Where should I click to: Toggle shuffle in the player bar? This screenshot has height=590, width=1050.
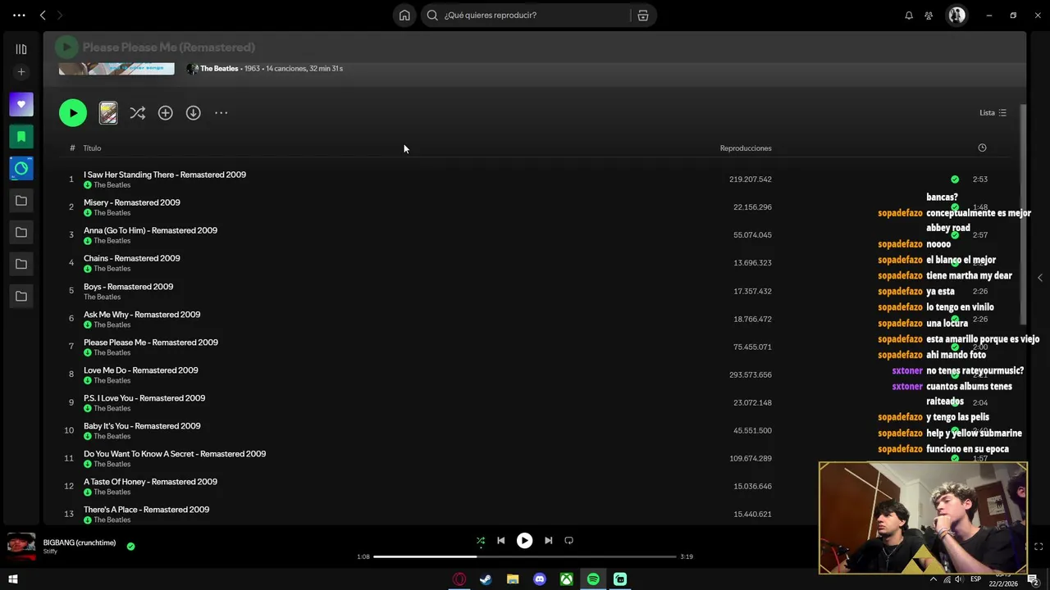[x=481, y=541]
